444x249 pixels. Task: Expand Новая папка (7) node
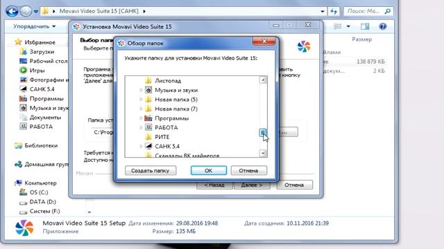(x=141, y=109)
